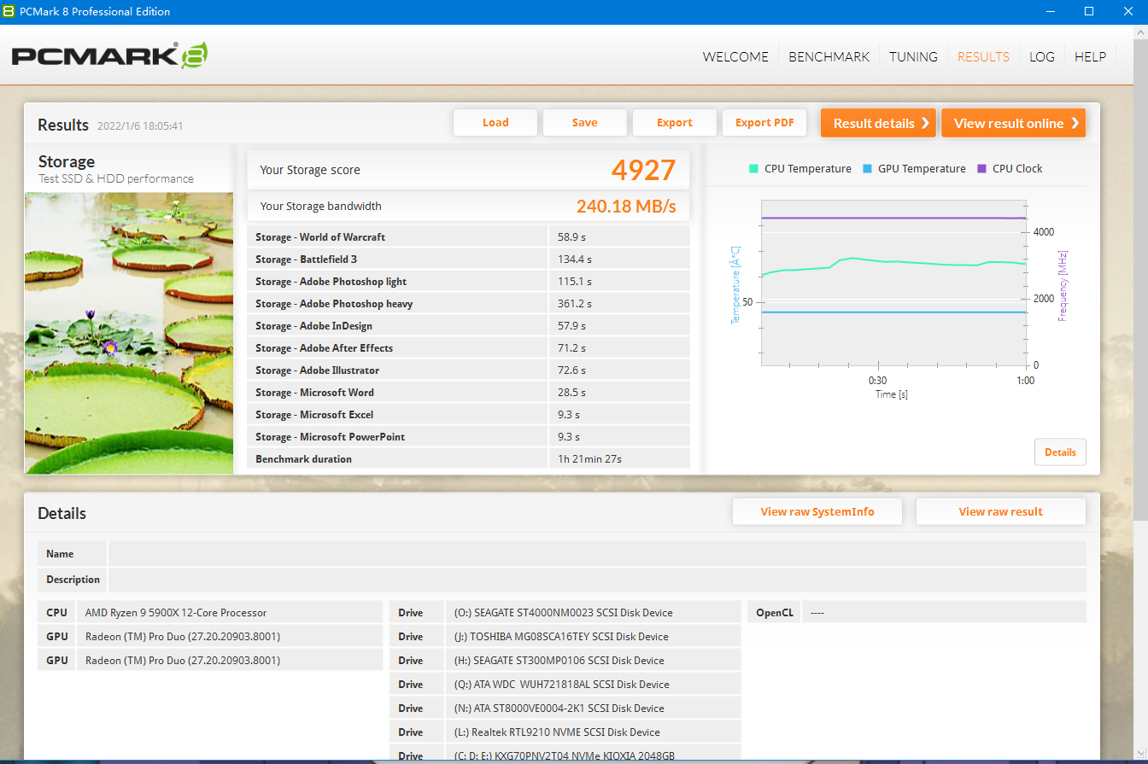Click Realtek RTL9210 NVME drive entry

click(593, 732)
